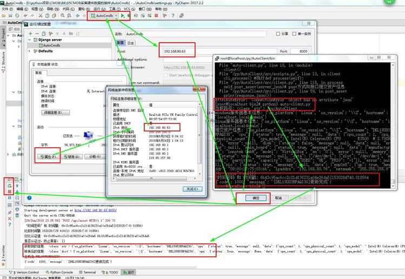Open the 编辑 (Edit) menu
The width and height of the screenshot is (405, 279).
pos(22,9)
